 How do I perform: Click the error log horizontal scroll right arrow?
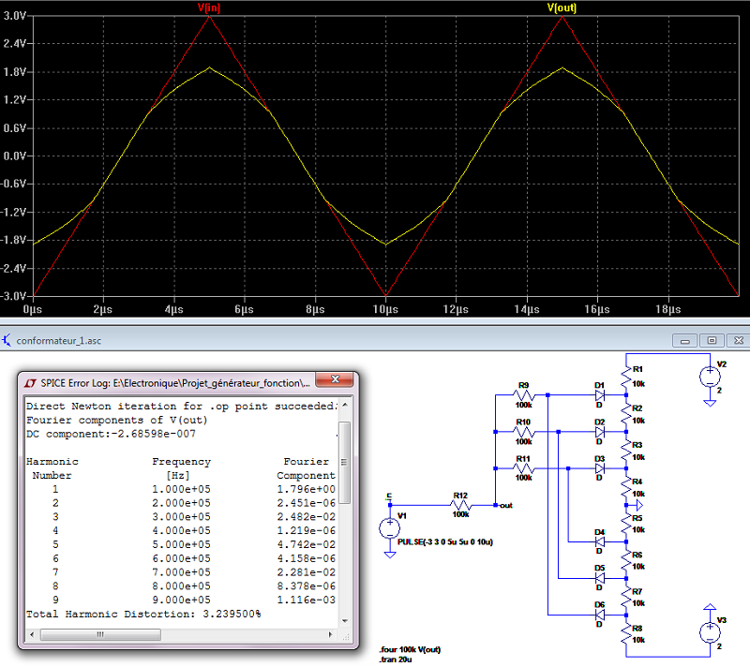(331, 634)
